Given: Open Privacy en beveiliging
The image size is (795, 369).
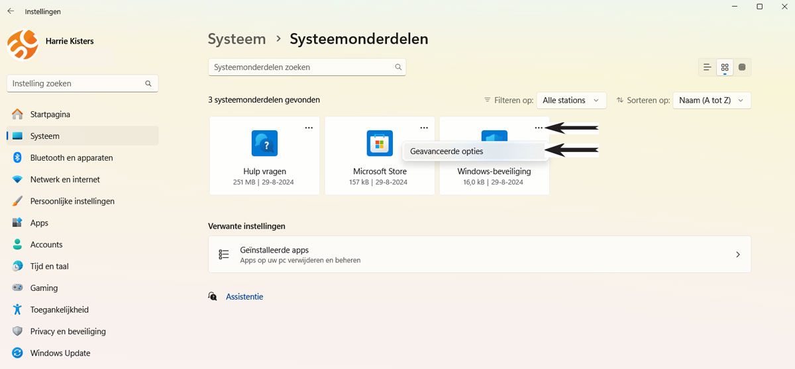Looking at the screenshot, I should coord(82,331).
